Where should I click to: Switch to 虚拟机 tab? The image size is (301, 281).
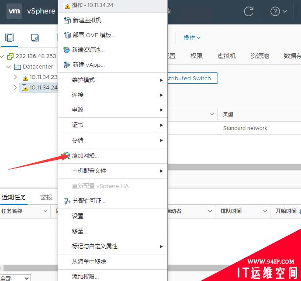227,56
